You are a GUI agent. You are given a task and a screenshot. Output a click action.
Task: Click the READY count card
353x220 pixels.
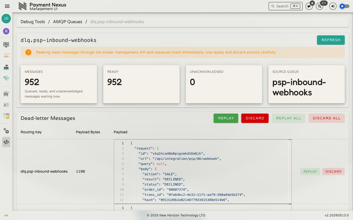tap(141, 84)
